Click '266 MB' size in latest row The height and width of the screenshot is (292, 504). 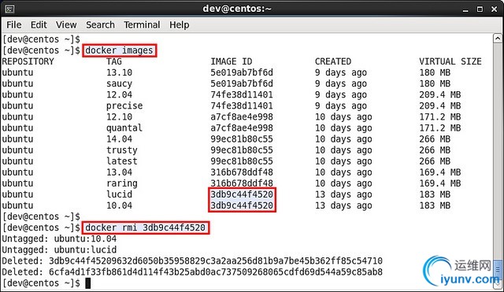coord(435,161)
